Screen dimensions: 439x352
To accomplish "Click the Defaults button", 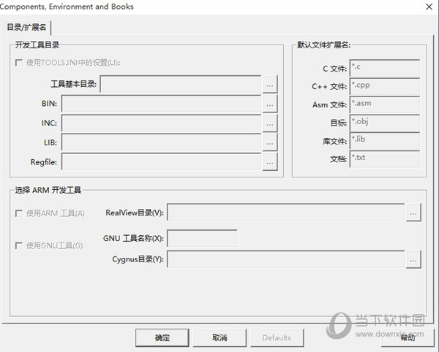I will [277, 337].
